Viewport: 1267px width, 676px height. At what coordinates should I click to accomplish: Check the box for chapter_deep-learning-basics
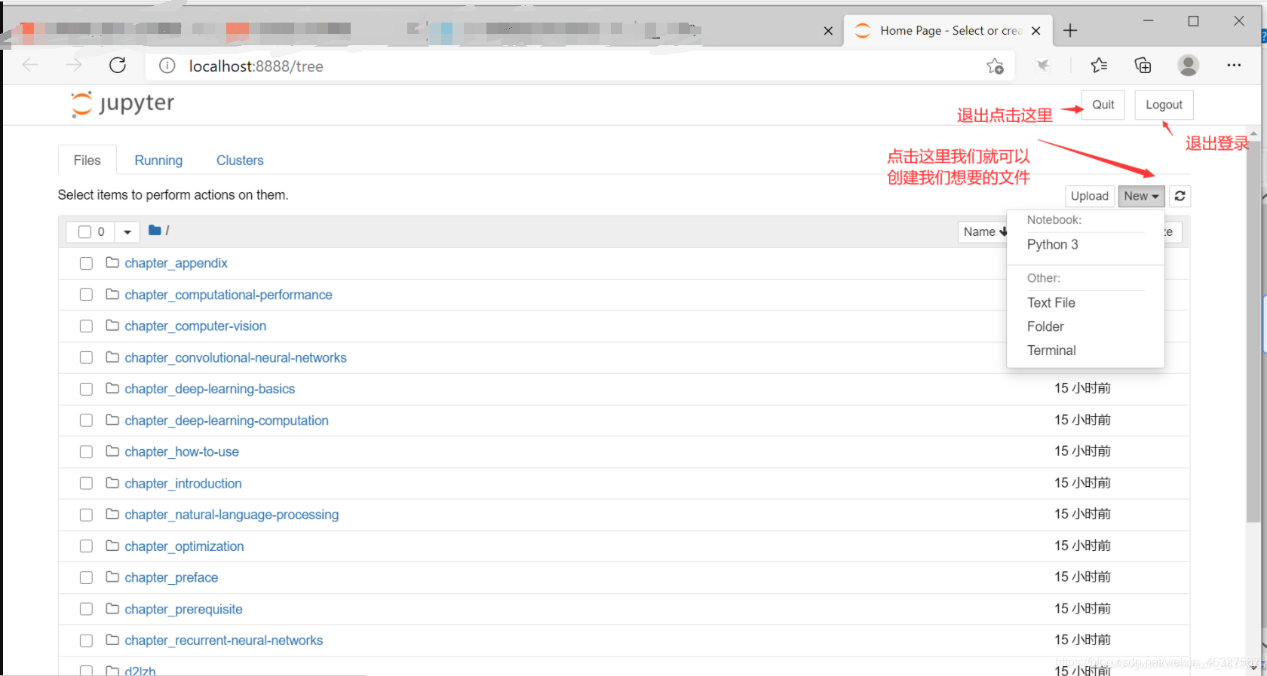[86, 389]
